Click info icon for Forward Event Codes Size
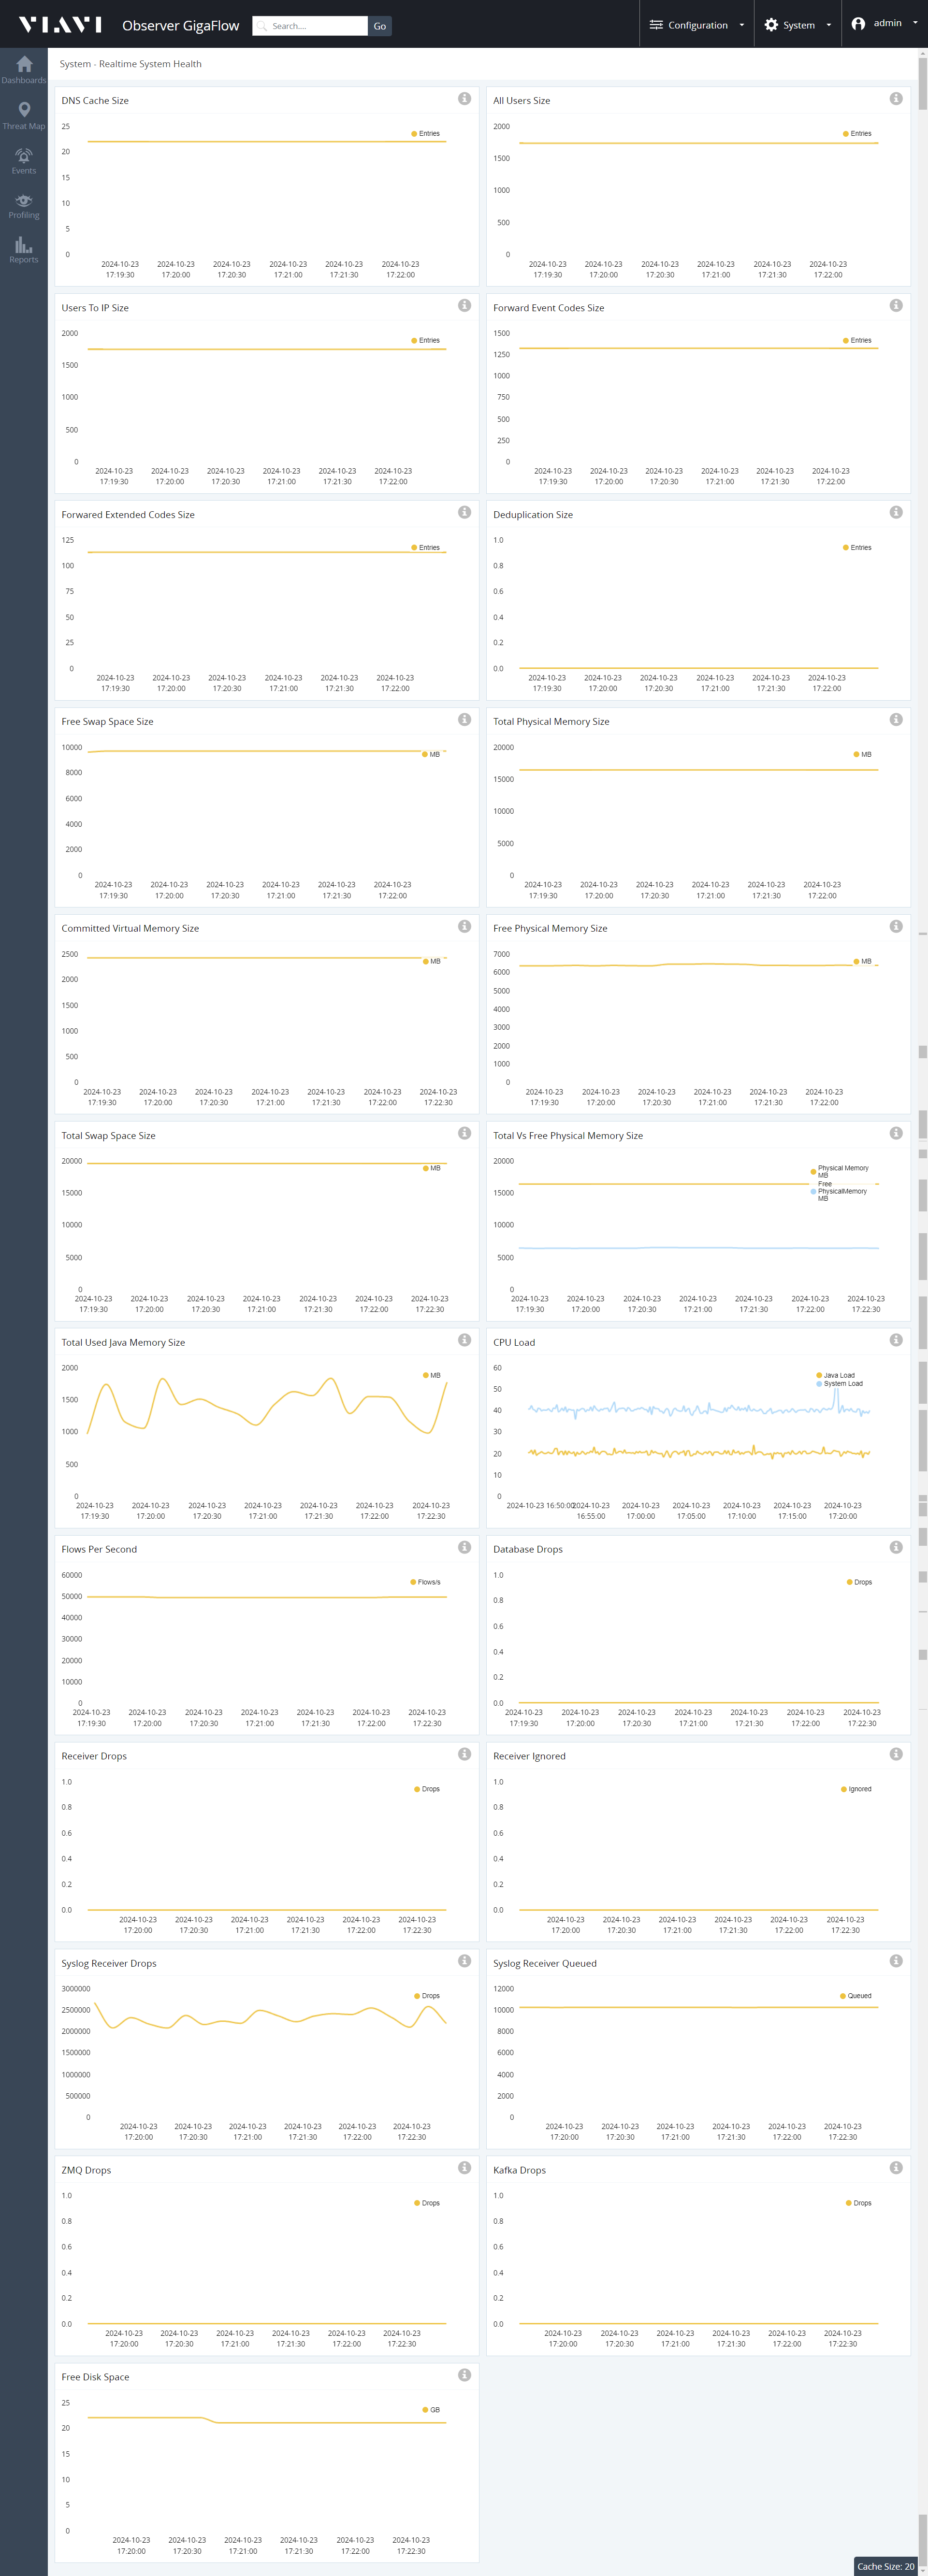This screenshot has width=928, height=2576. click(x=896, y=306)
